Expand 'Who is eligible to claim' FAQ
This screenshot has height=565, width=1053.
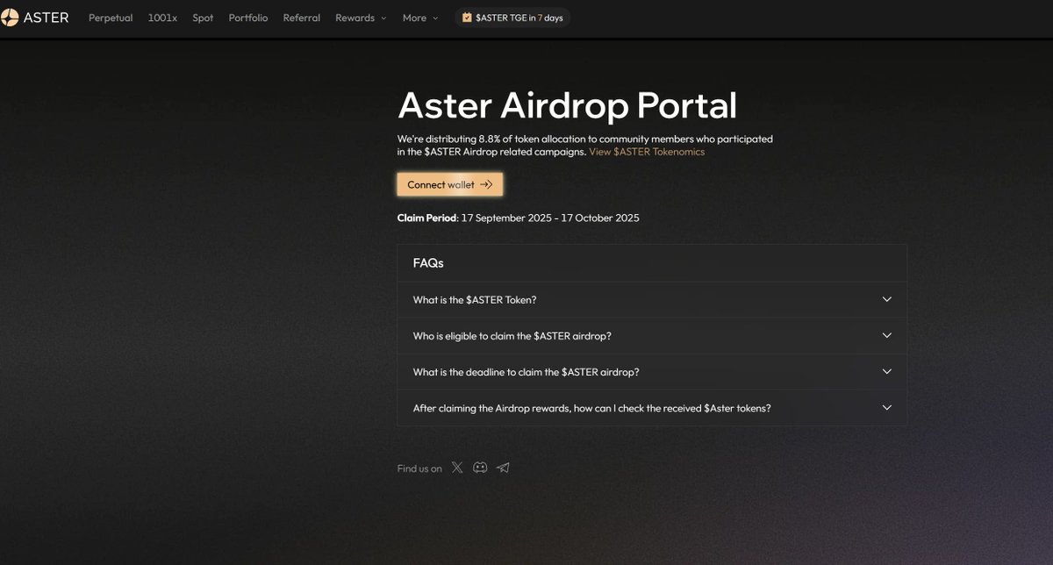coord(652,336)
